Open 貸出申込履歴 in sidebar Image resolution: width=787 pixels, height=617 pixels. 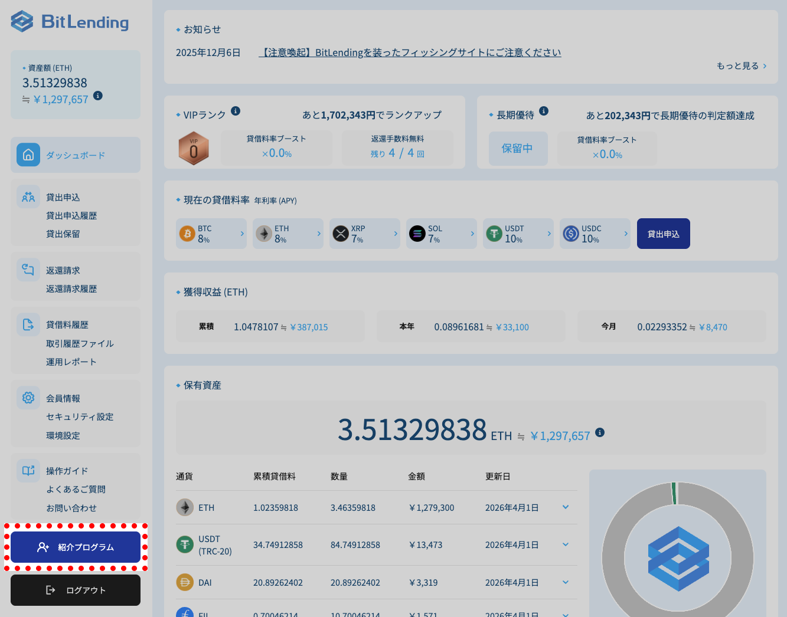tap(71, 215)
